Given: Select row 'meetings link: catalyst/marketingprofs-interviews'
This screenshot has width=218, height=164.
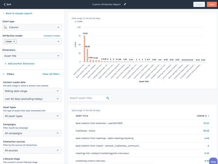Looking at the screenshot, I should pyautogui.click(x=142, y=153).
